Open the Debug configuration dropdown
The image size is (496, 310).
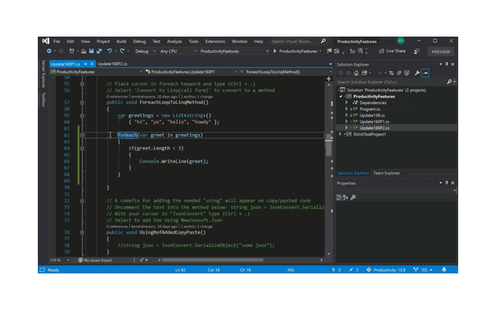144,51
